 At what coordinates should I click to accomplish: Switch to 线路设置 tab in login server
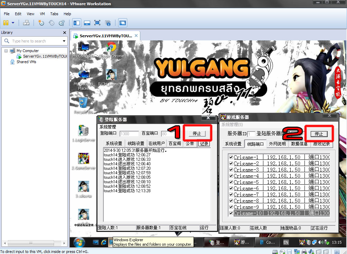(x=136, y=144)
